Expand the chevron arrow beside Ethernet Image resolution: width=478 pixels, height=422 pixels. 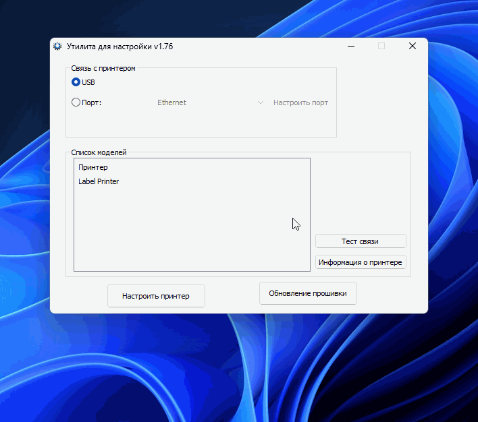[x=261, y=103]
